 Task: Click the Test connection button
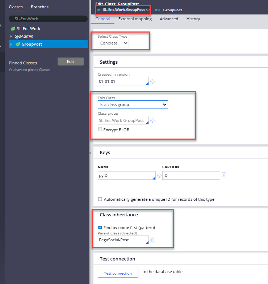pyautogui.click(x=118, y=273)
